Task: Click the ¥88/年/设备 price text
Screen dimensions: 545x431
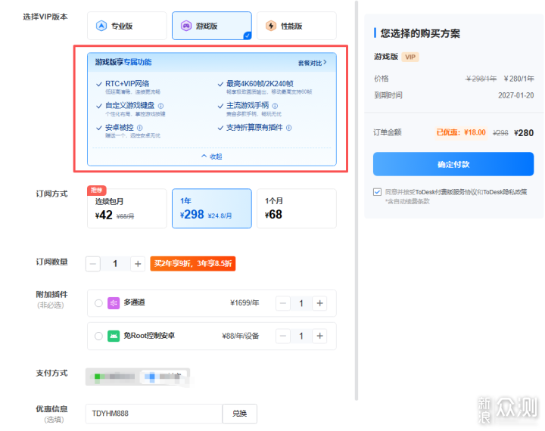Action: pyautogui.click(x=241, y=336)
